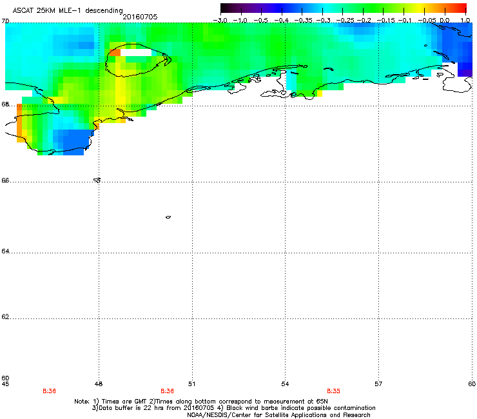Click the "0.0" color scale label
Viewport: 477px width, 419px height.
click(445, 21)
